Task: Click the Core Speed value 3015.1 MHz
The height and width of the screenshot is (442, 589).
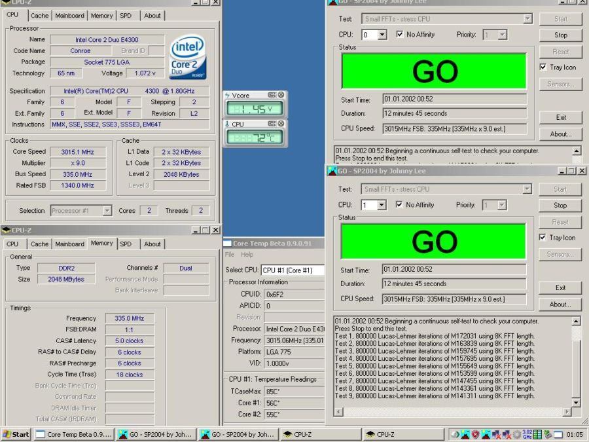Action: point(78,152)
